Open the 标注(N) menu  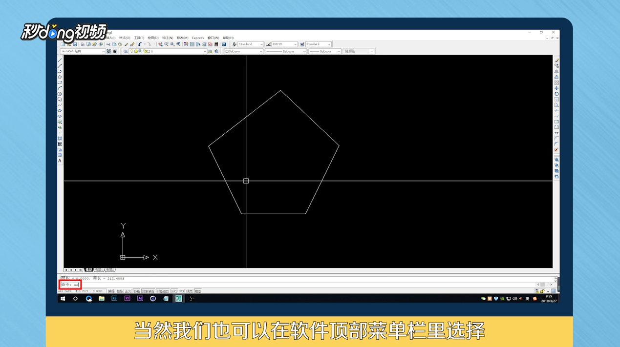click(x=168, y=38)
